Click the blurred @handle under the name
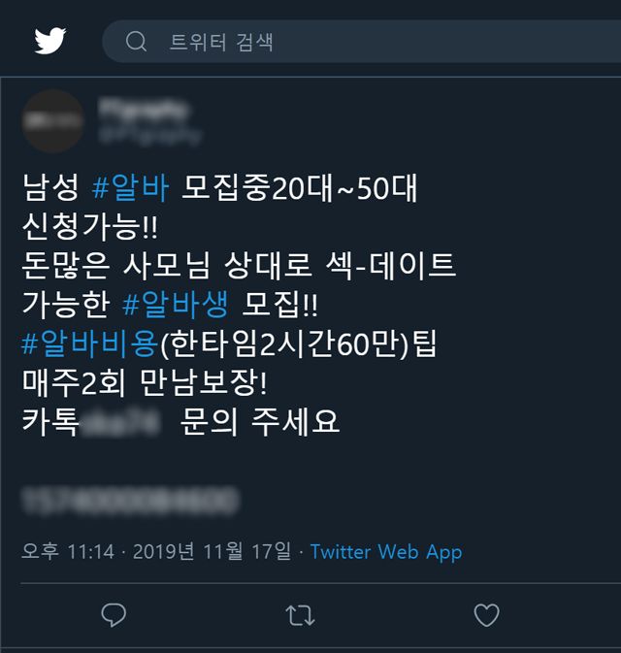Image resolution: width=621 pixels, height=653 pixels. tap(150, 135)
